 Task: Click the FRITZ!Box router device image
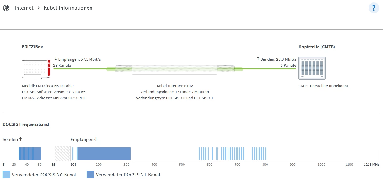point(37,69)
